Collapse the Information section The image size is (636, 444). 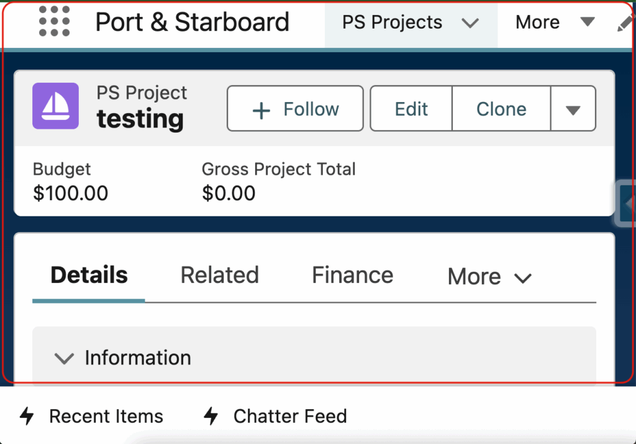pos(64,358)
